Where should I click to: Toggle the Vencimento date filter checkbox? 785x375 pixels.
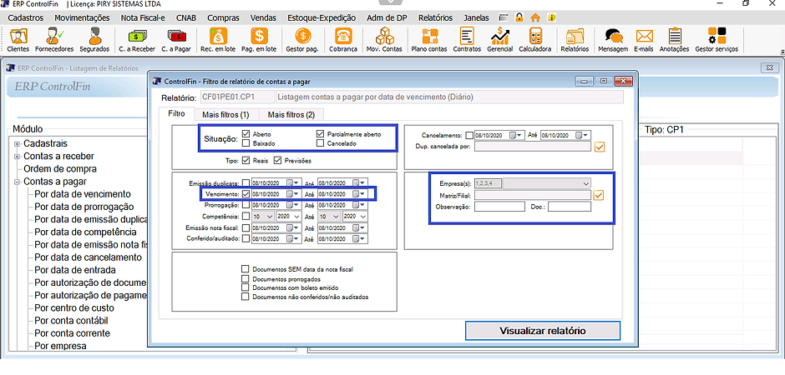[x=246, y=193]
